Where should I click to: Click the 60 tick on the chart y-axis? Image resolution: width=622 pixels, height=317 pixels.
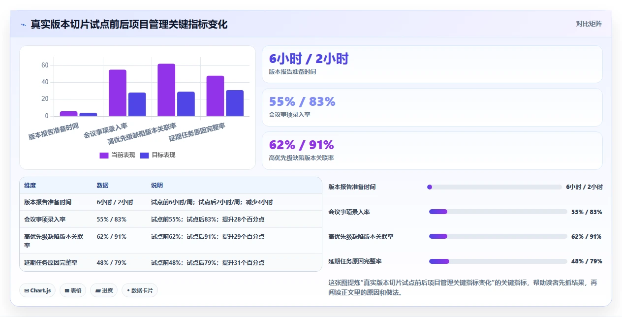pyautogui.click(x=45, y=65)
